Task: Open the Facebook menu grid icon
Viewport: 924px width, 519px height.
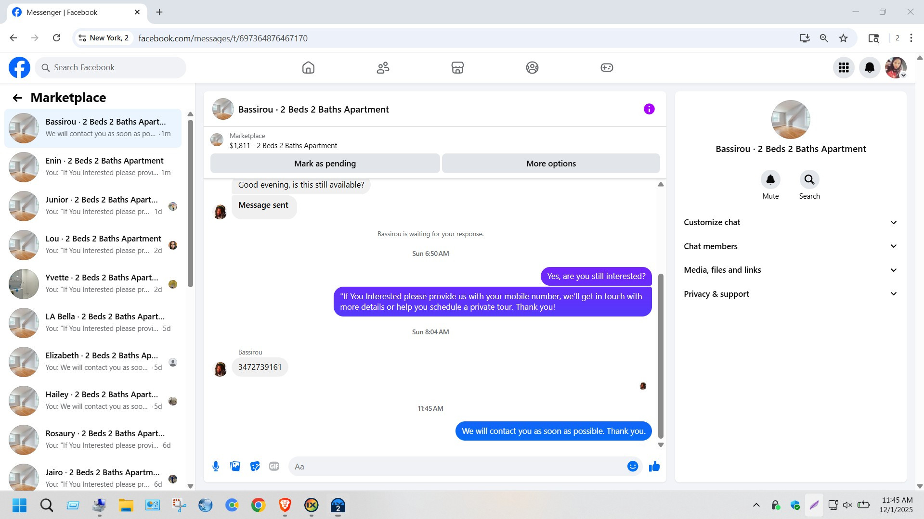Action: [844, 68]
